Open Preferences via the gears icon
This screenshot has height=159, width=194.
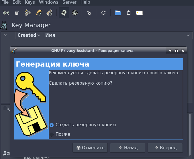point(89,13)
